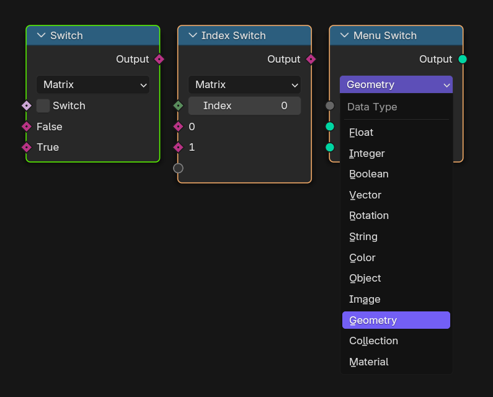Select Collection data type
Image resolution: width=493 pixels, height=397 pixels.
(x=396, y=341)
